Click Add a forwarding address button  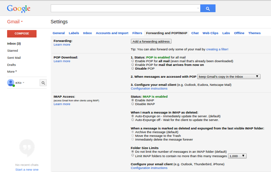pos(151,42)
